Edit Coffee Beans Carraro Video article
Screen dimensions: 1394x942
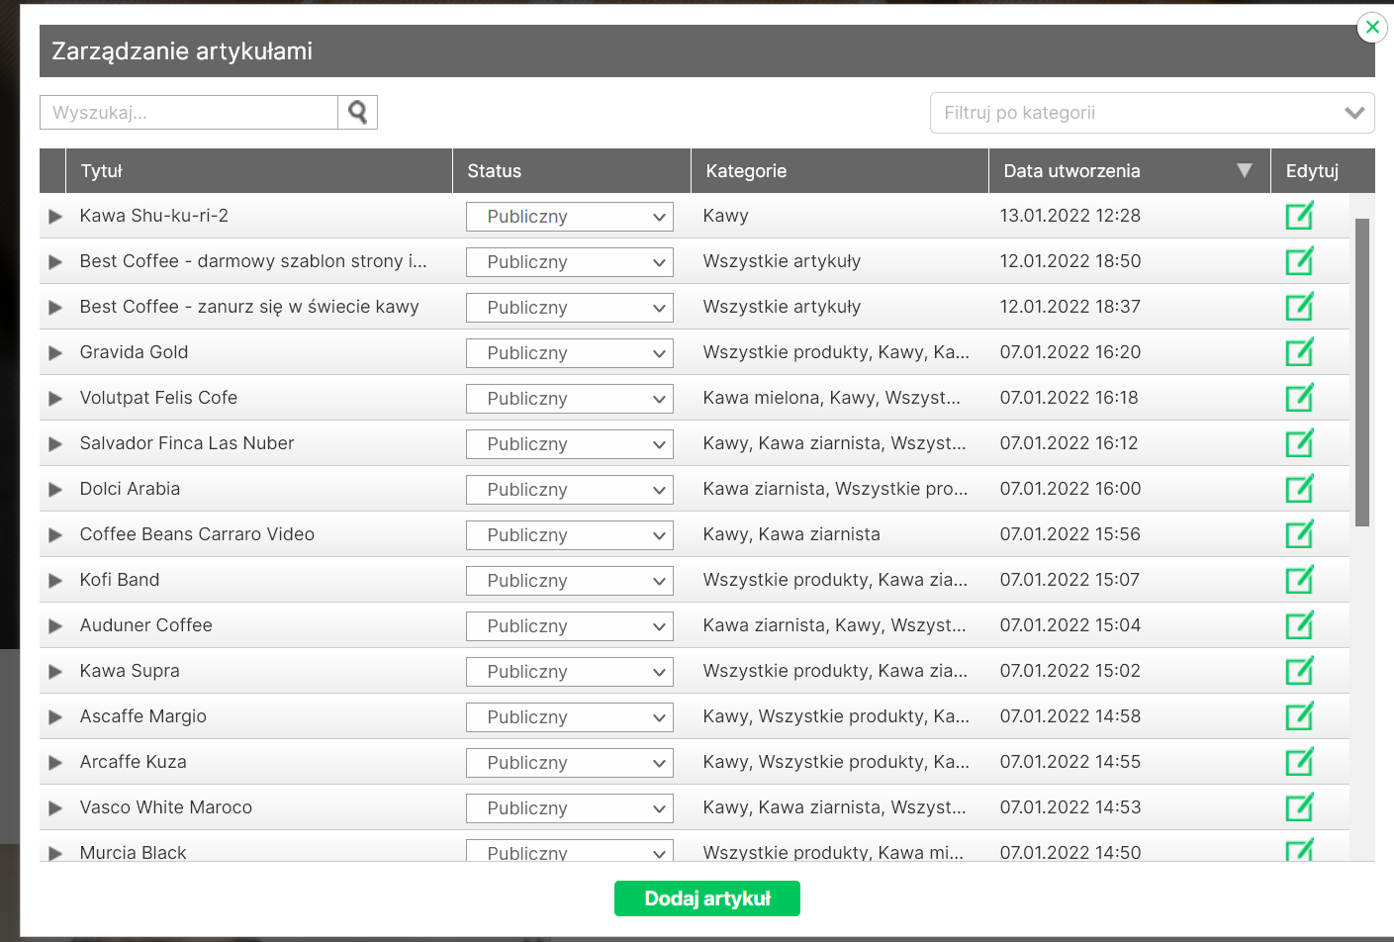pyautogui.click(x=1299, y=534)
